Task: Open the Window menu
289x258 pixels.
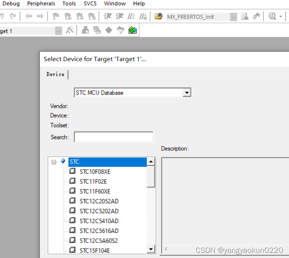Action: tap(115, 4)
